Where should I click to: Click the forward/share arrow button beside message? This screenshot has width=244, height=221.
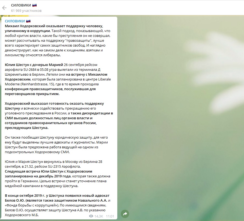pos(125,214)
